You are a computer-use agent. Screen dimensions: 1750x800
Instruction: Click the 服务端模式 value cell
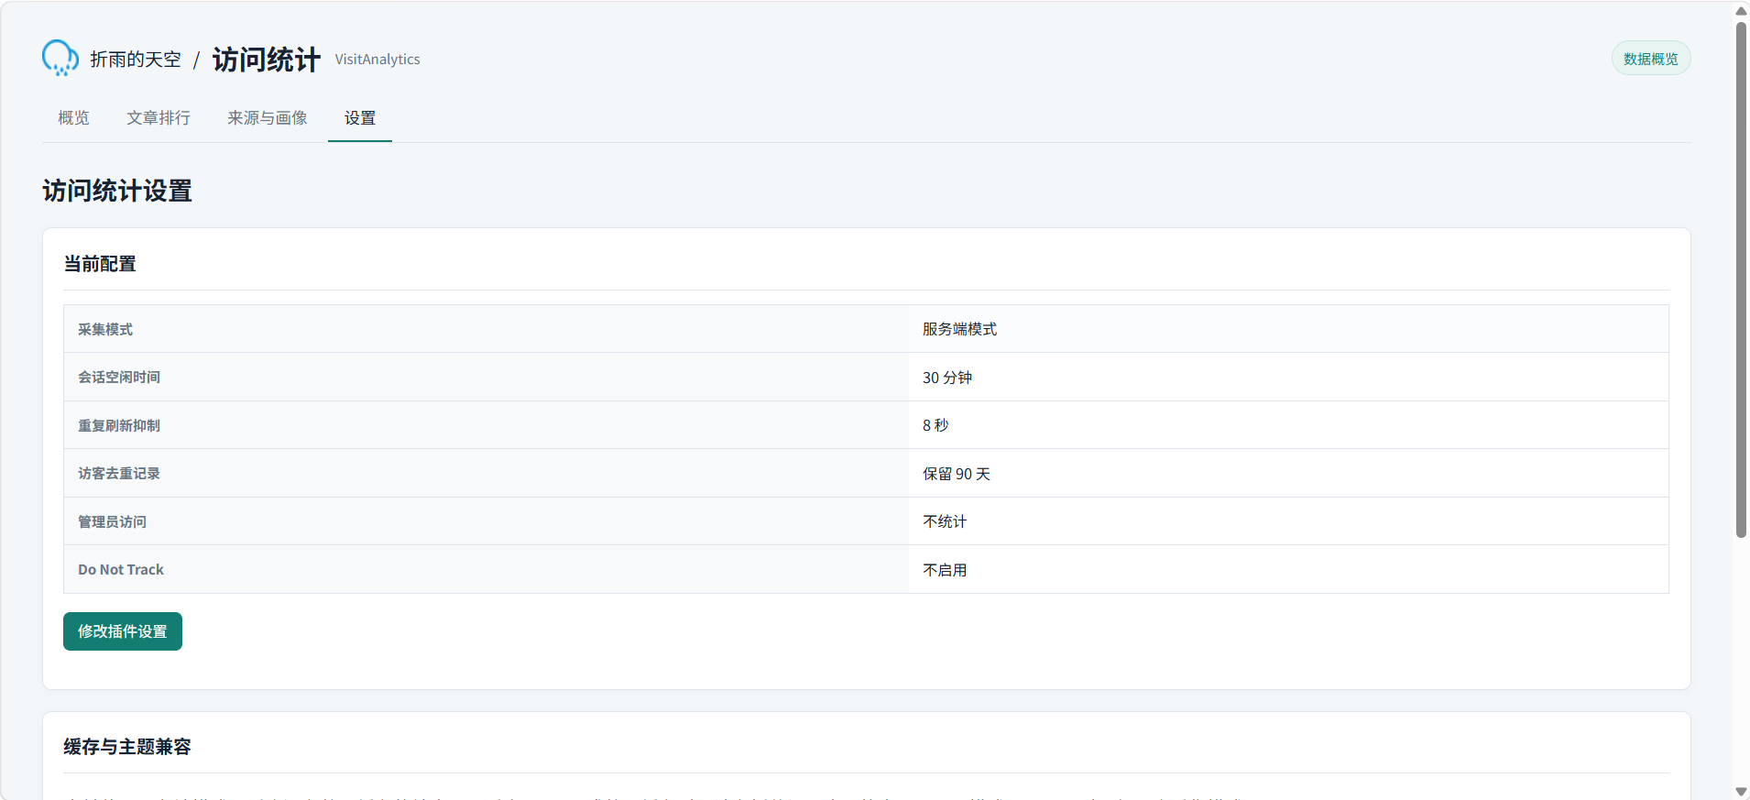1288,329
